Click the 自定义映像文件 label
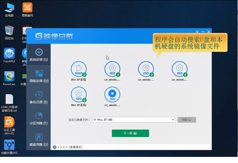 click(79, 120)
